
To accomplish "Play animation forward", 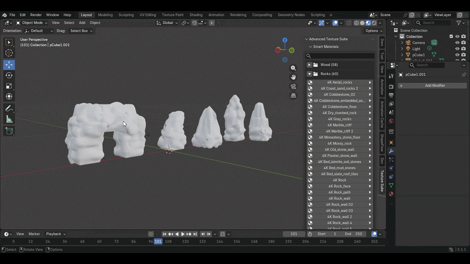I will click(183, 234).
